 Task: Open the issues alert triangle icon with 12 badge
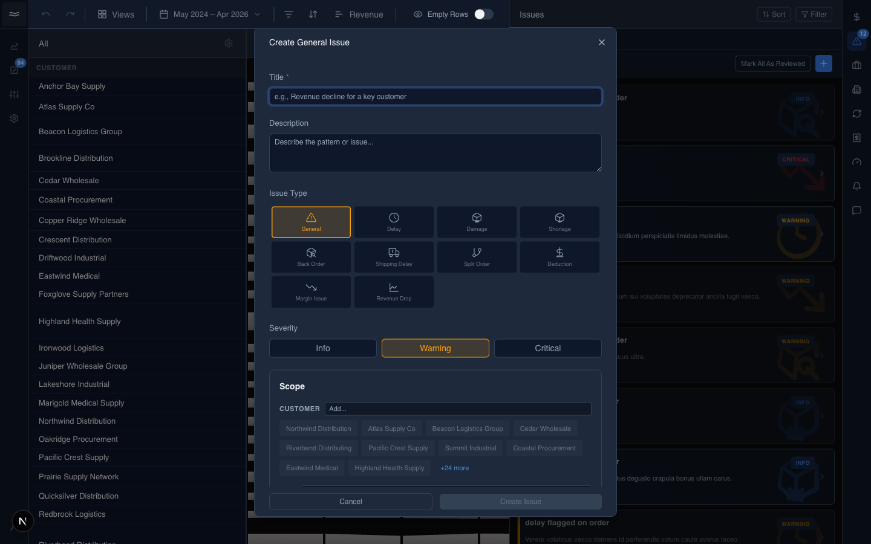click(856, 41)
